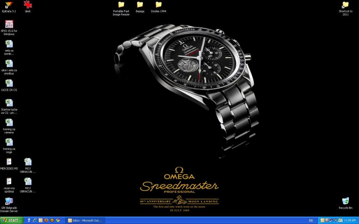Open the Bajaga folder

[x=140, y=5]
